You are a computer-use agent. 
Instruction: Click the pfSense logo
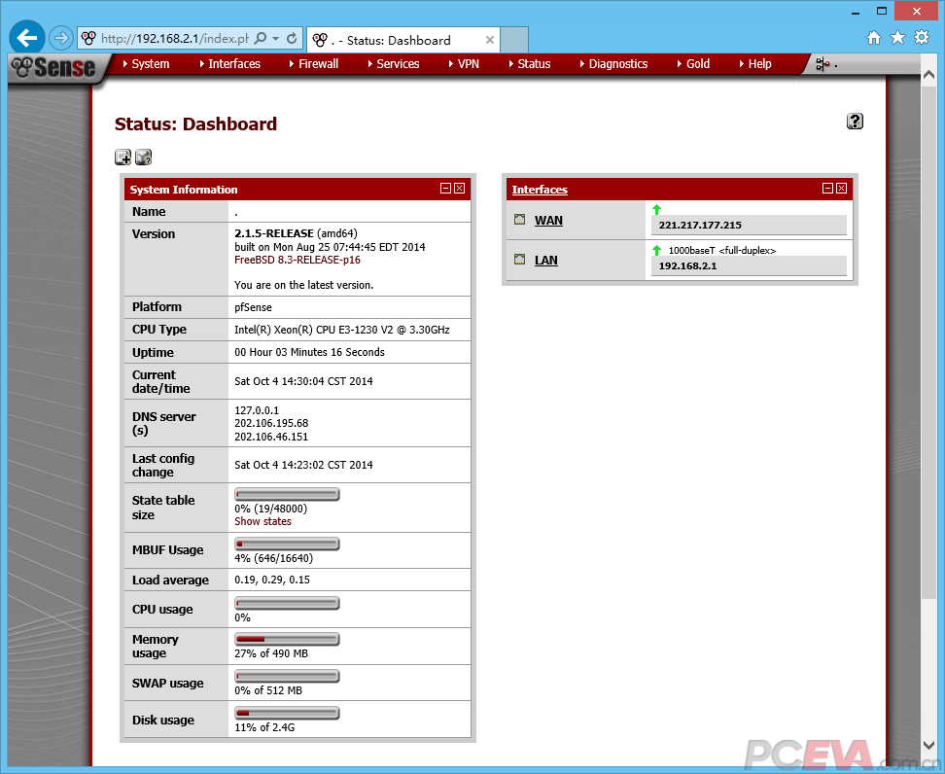(x=54, y=66)
